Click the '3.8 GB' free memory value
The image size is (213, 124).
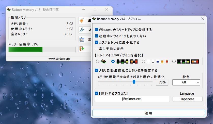(69, 34)
